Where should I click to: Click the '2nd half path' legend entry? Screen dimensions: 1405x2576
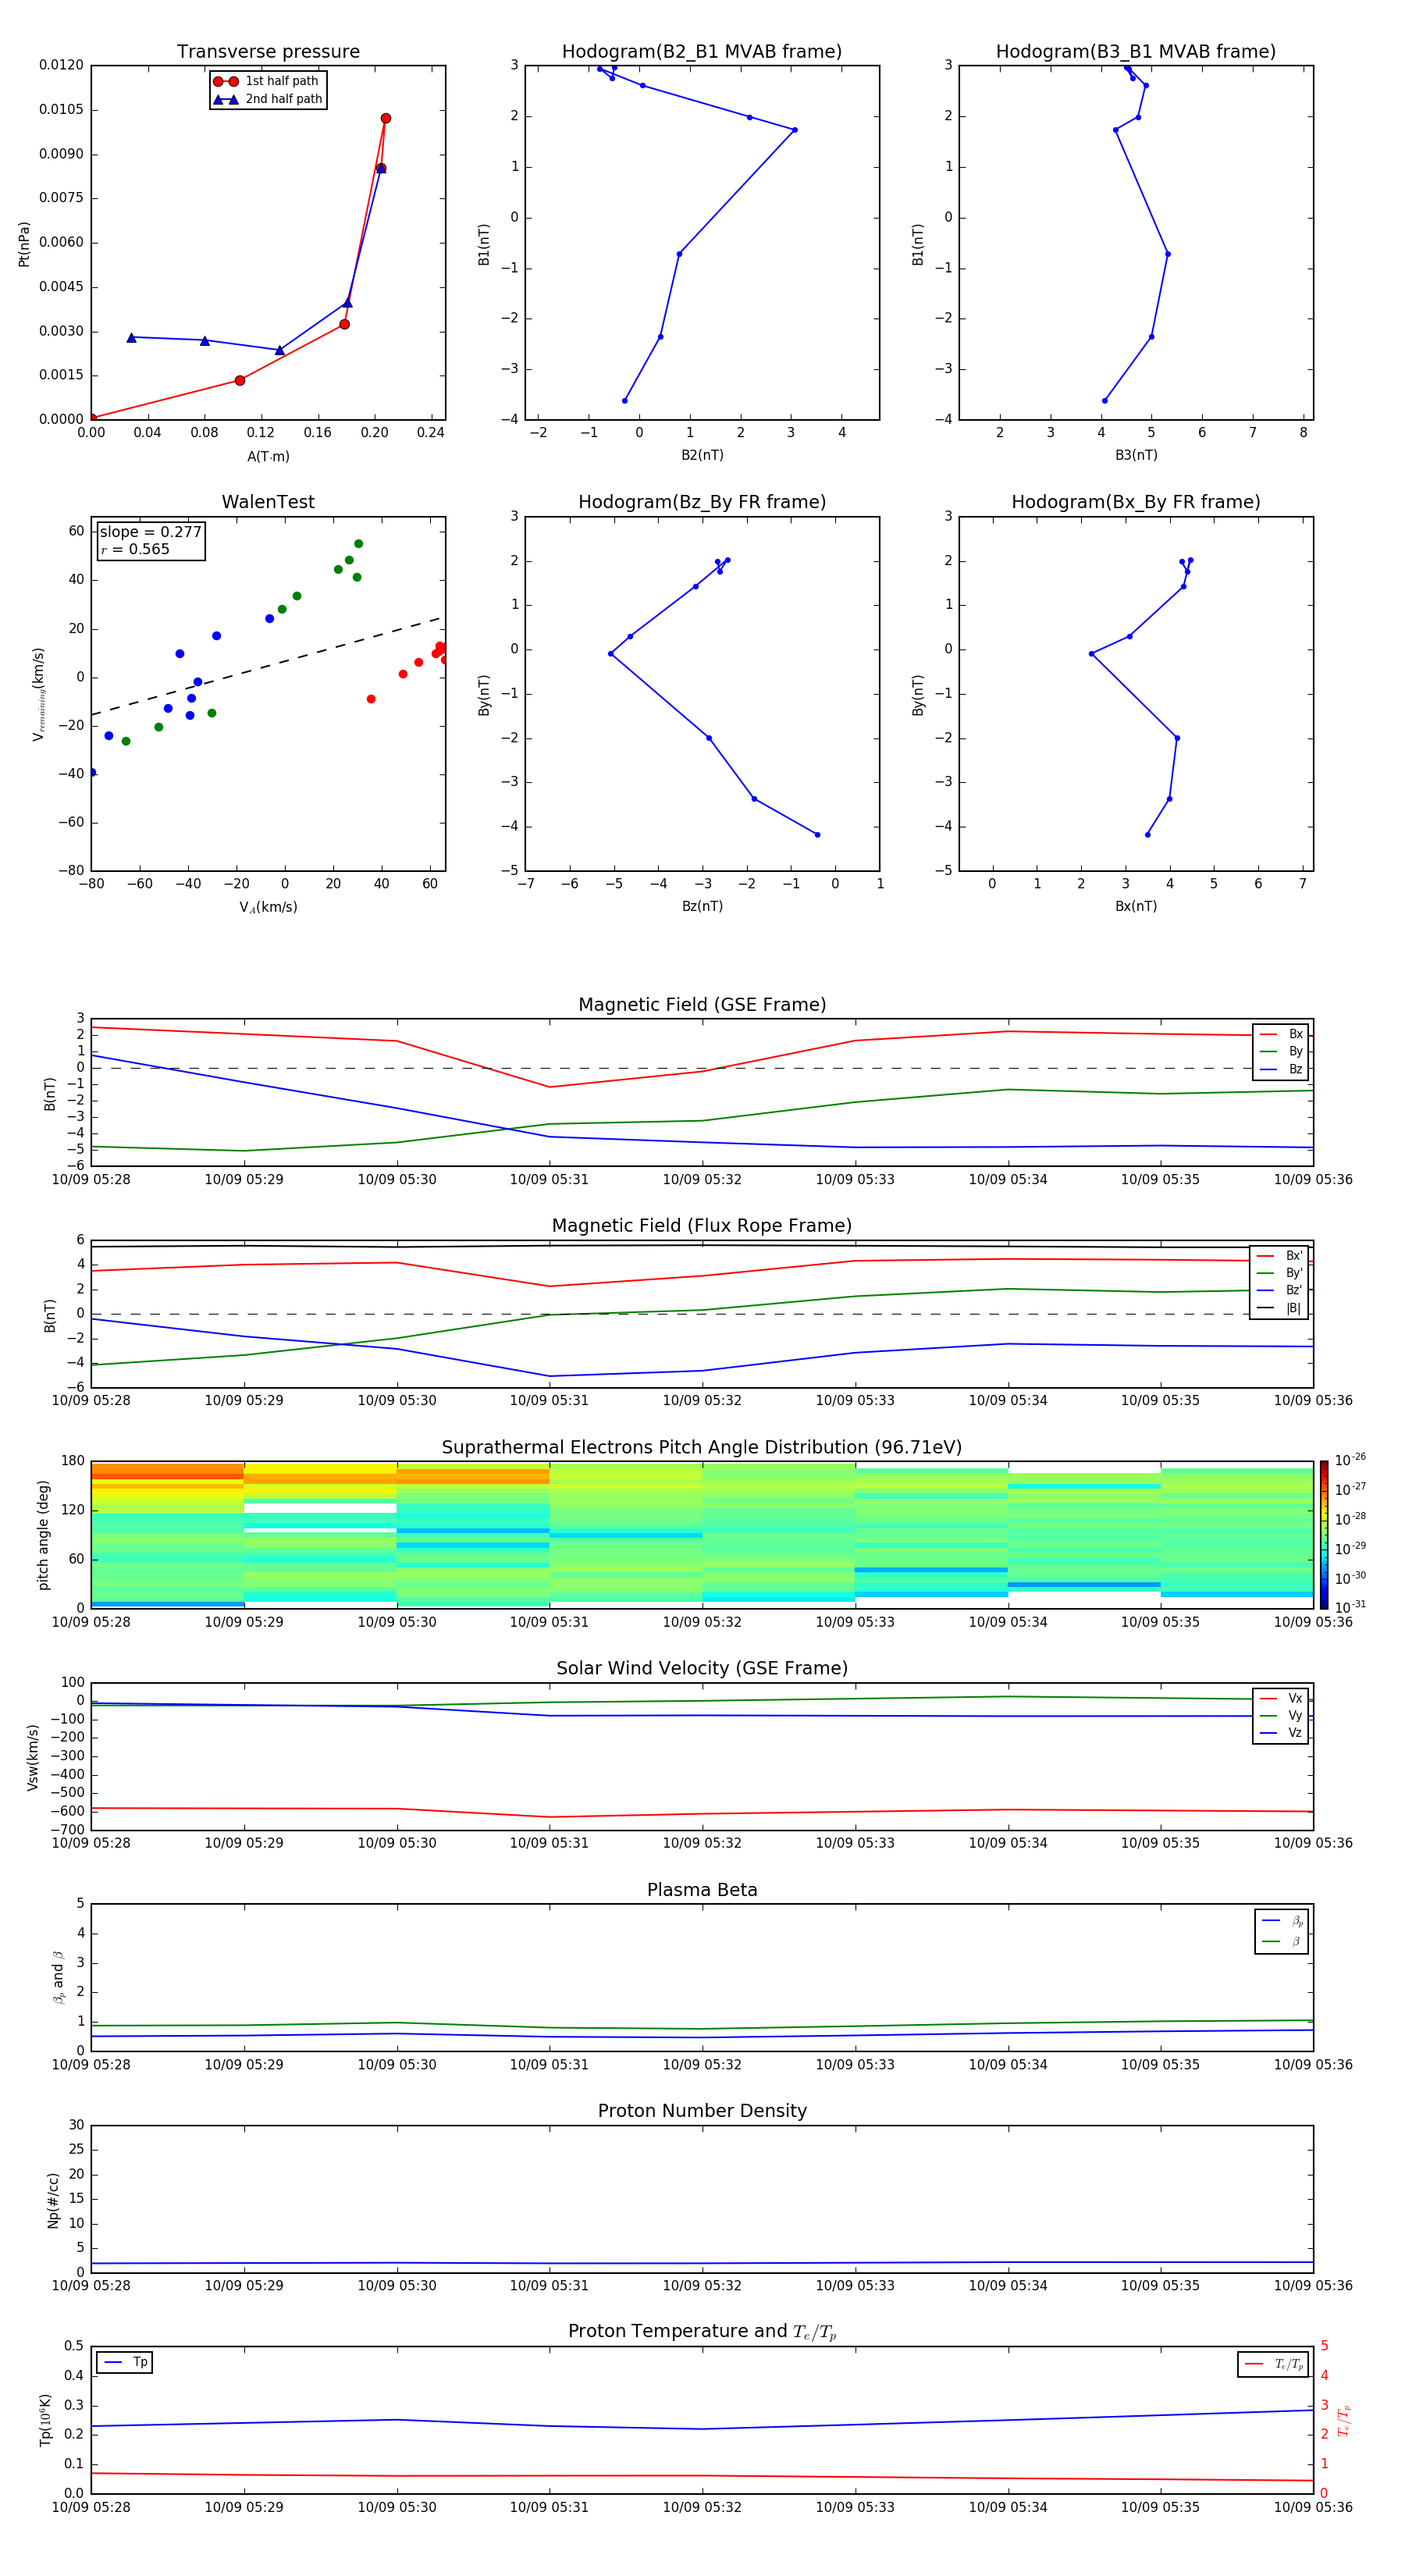pos(268,99)
